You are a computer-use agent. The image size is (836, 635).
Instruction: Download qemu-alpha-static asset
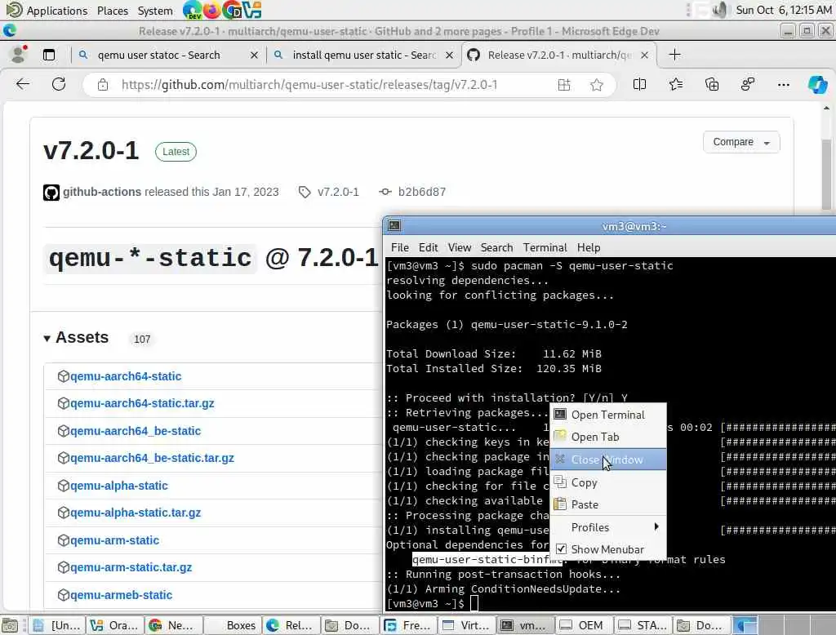[x=119, y=486]
